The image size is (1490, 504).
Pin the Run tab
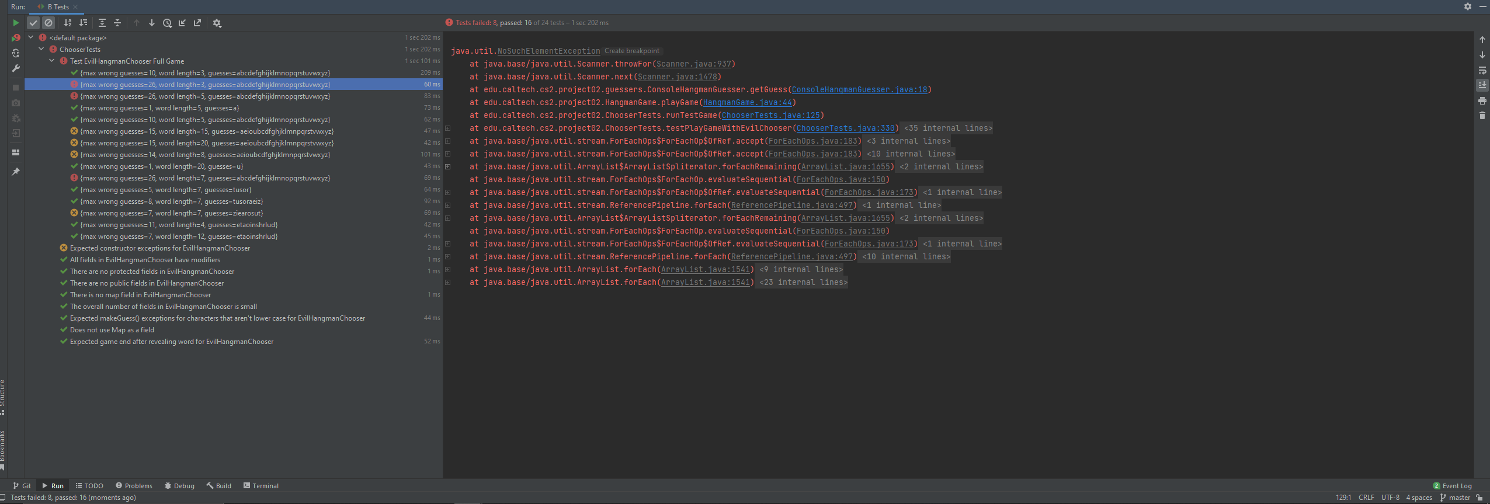(16, 172)
